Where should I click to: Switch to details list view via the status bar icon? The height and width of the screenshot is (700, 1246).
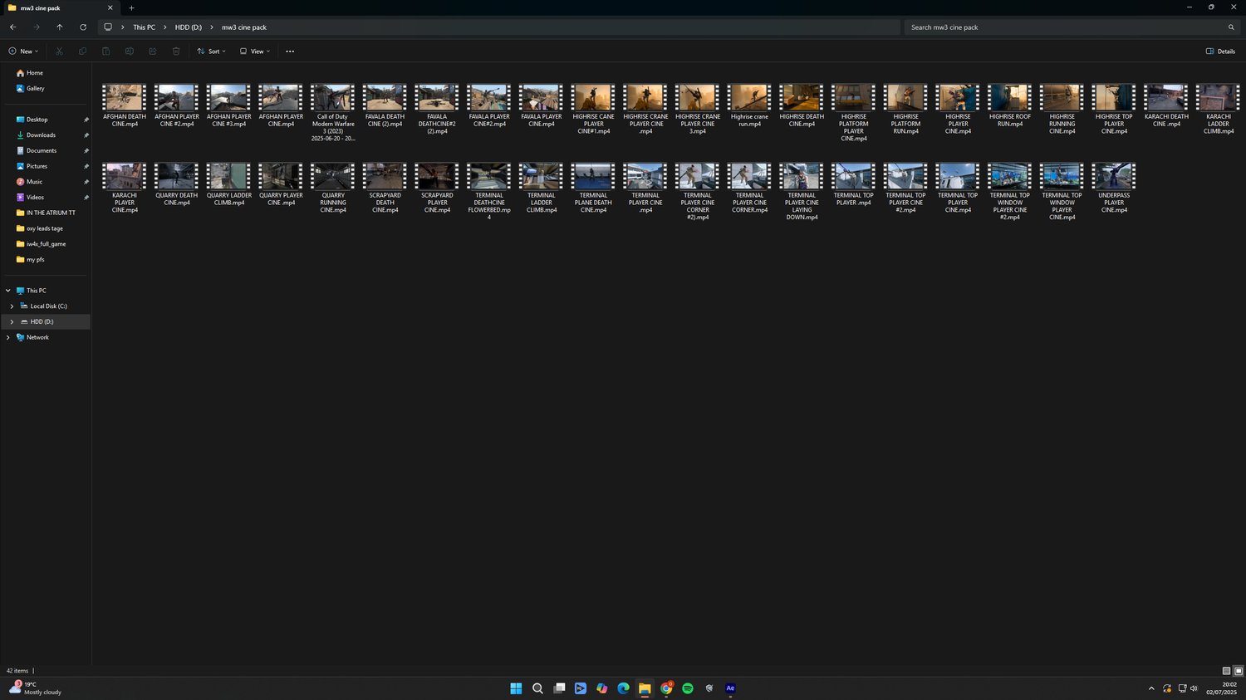[x=1226, y=671]
